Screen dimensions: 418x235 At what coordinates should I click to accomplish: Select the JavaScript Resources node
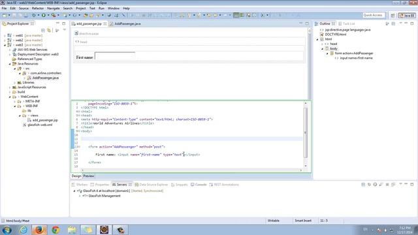[x=31, y=87]
